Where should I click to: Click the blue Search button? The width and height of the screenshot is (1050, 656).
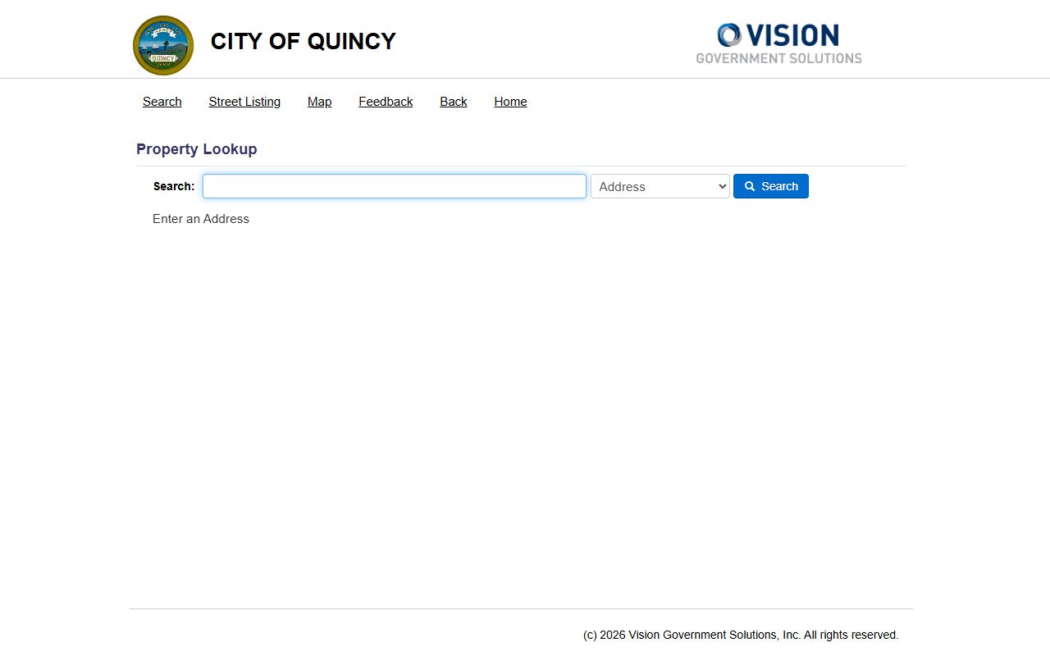coord(771,186)
